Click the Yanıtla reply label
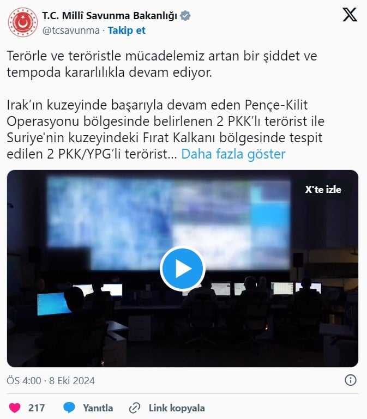367x419 pixels. coord(98,408)
